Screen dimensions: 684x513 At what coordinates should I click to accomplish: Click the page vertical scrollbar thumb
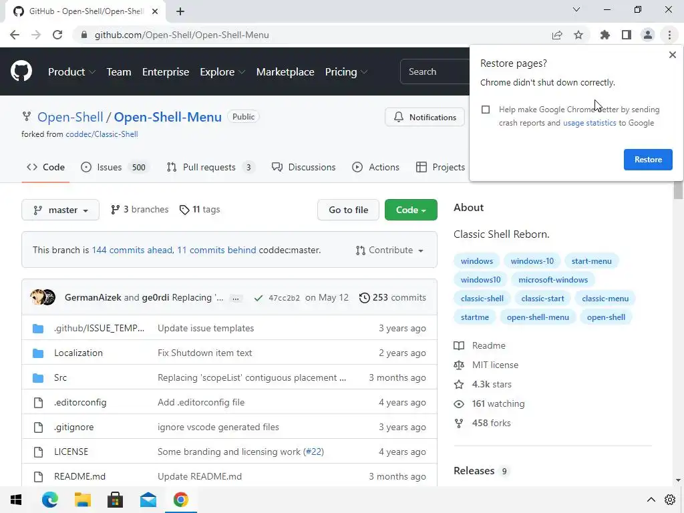pyautogui.click(x=678, y=190)
